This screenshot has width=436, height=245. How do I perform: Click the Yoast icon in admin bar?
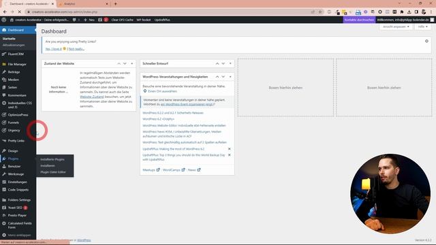100,20
